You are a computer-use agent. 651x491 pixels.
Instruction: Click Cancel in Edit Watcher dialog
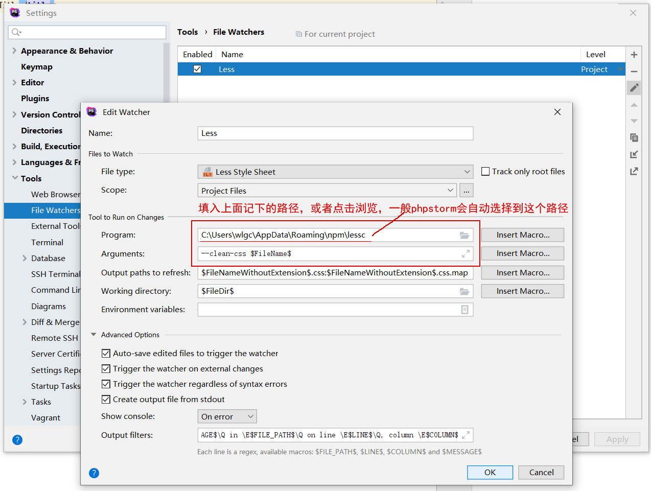point(541,472)
